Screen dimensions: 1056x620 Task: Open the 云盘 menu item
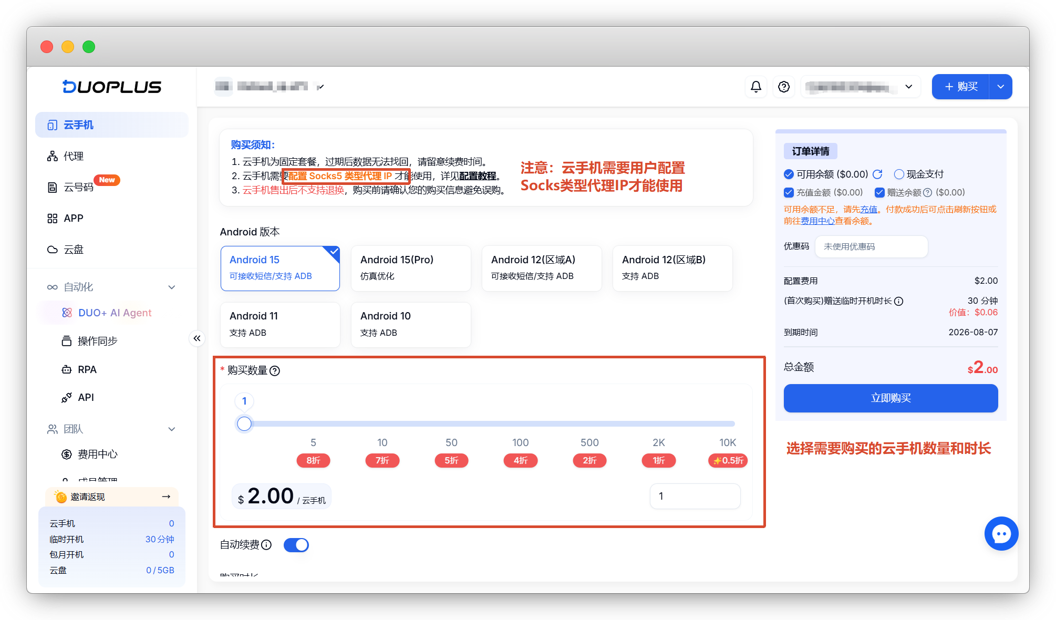tap(111, 250)
